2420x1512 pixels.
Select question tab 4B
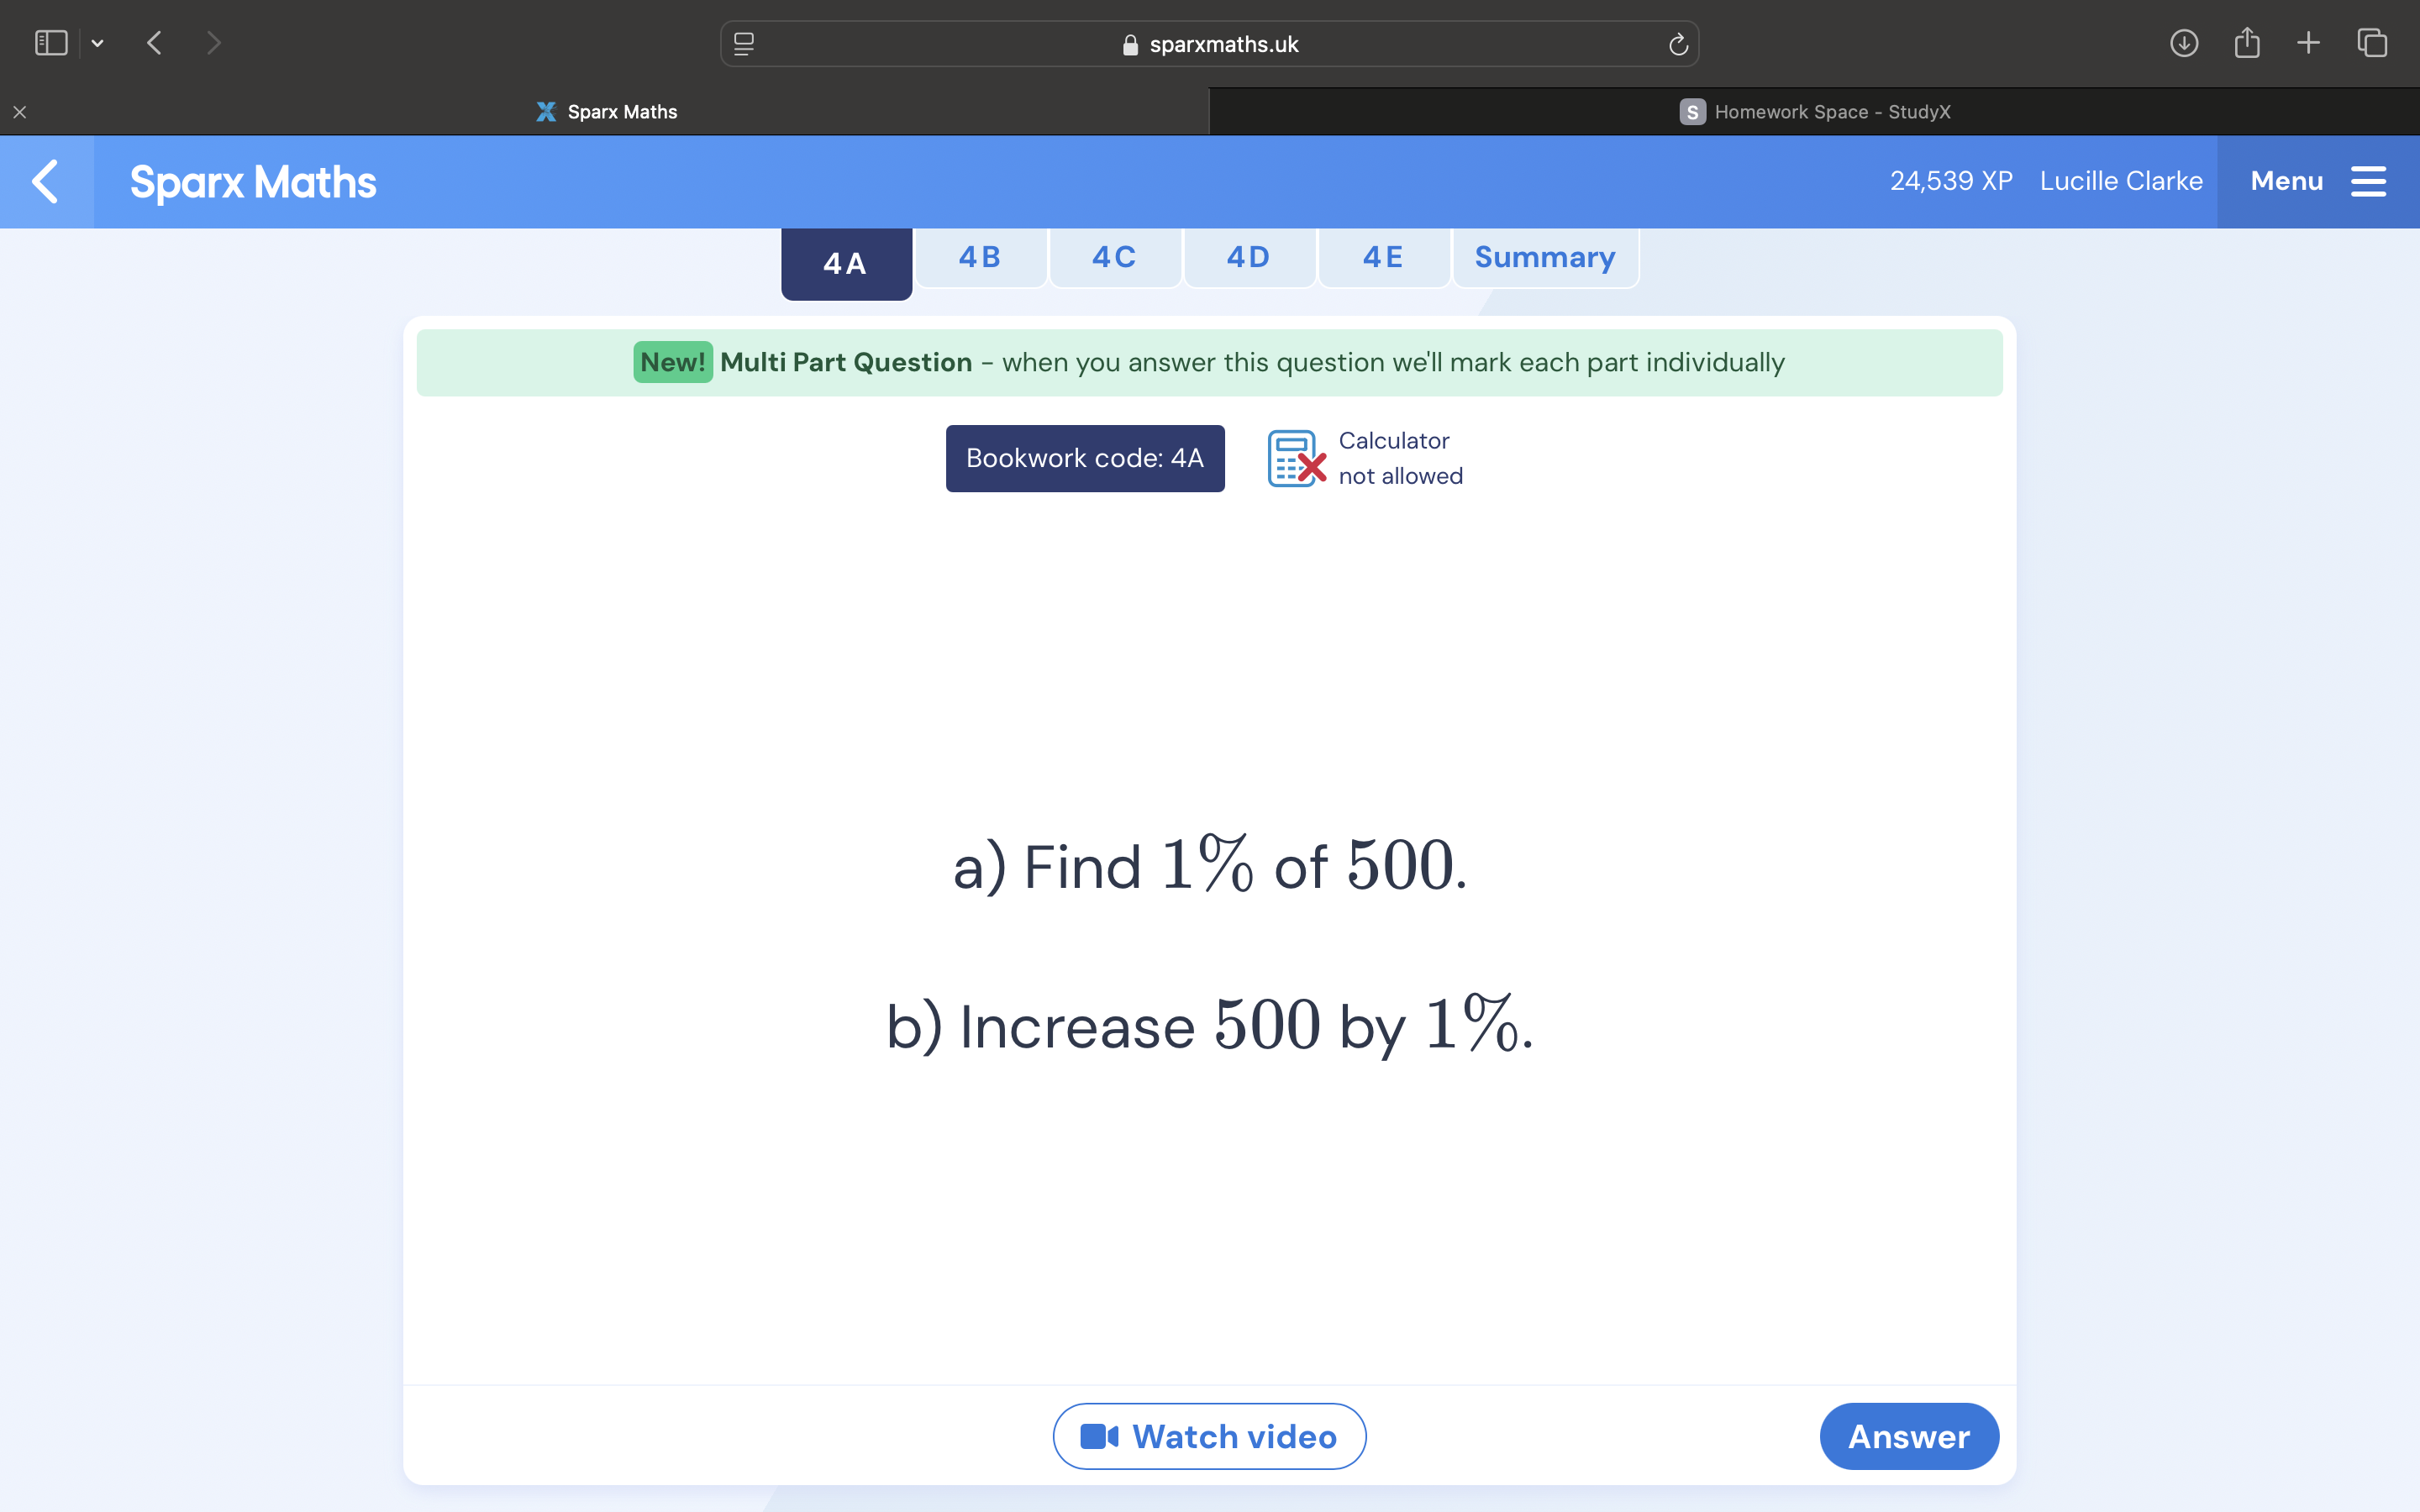[x=980, y=257]
